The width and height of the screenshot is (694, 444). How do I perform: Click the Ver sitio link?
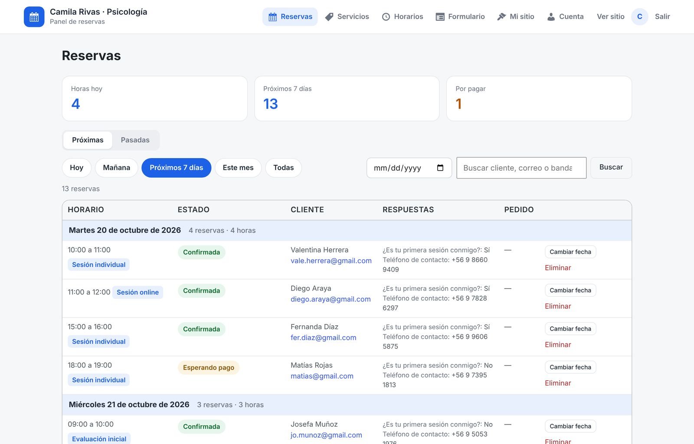[x=610, y=16]
